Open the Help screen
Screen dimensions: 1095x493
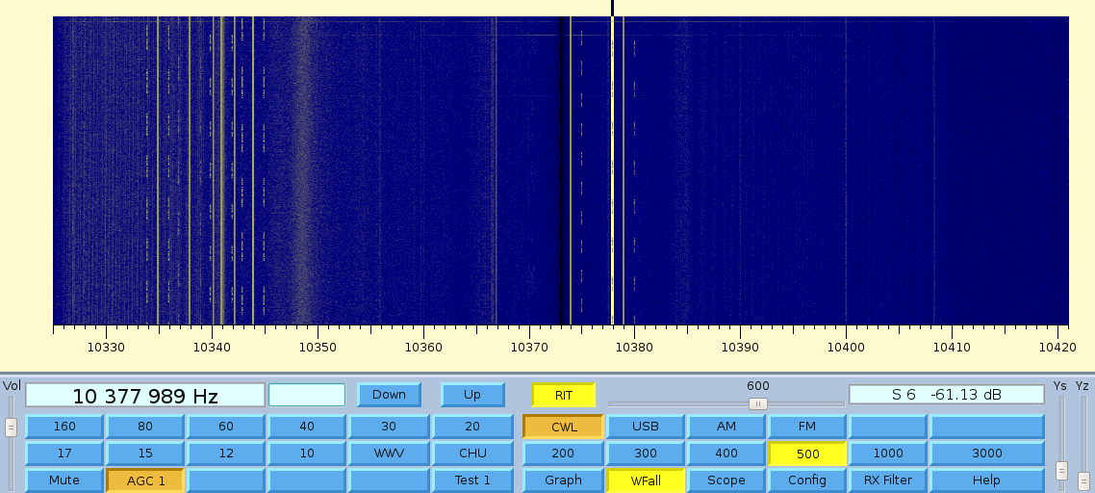tap(987, 480)
